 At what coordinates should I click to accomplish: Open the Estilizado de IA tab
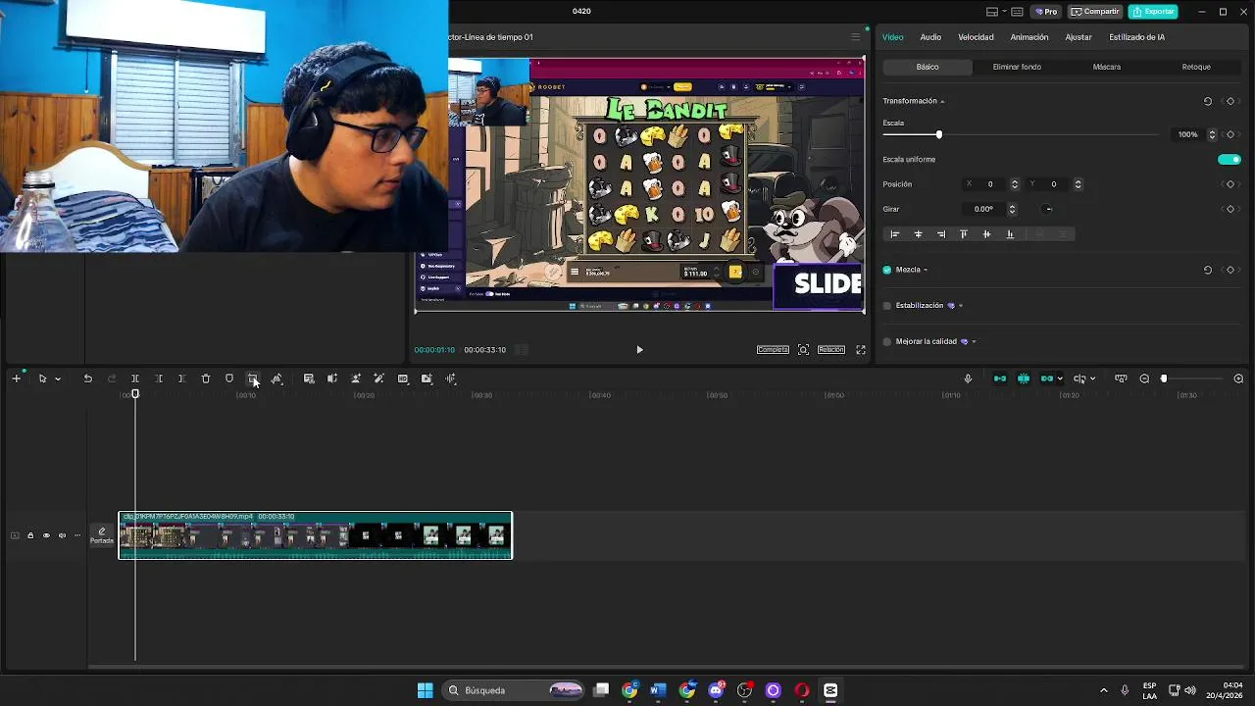(x=1136, y=37)
